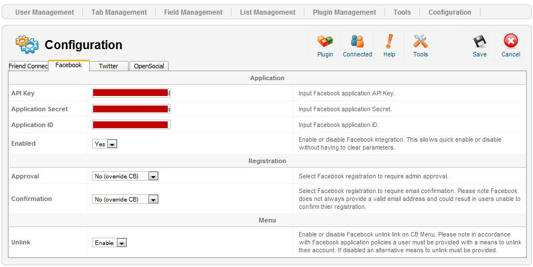Open the Enabled Yes dropdown
533x267 pixels.
pyautogui.click(x=104, y=144)
